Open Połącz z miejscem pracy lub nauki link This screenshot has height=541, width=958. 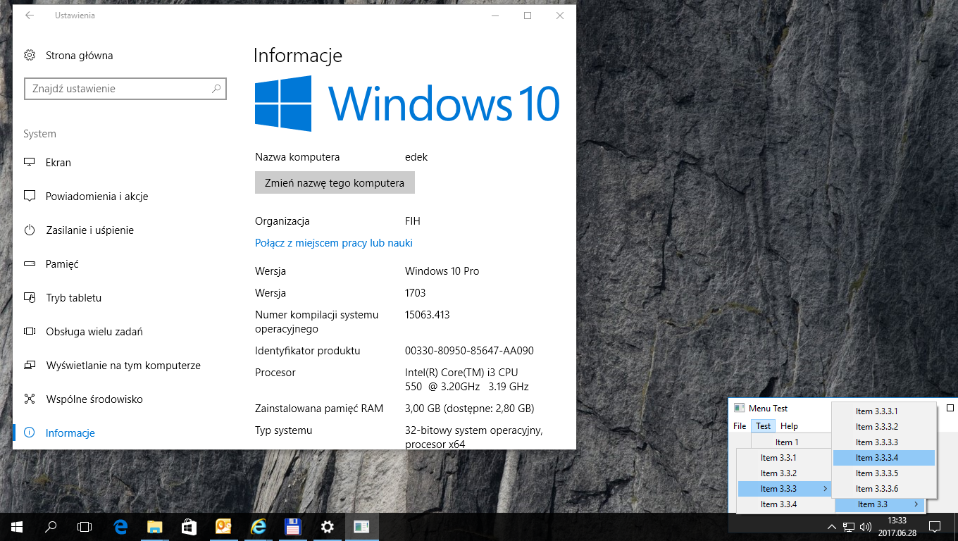click(x=334, y=243)
